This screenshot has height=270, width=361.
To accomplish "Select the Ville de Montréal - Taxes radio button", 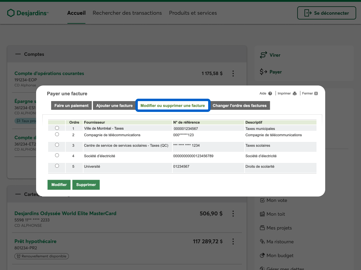I will (57, 128).
